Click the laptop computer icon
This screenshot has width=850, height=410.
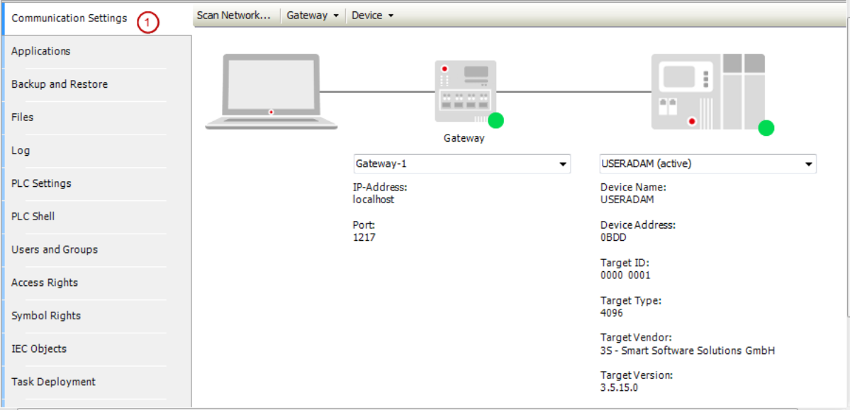pos(271,91)
